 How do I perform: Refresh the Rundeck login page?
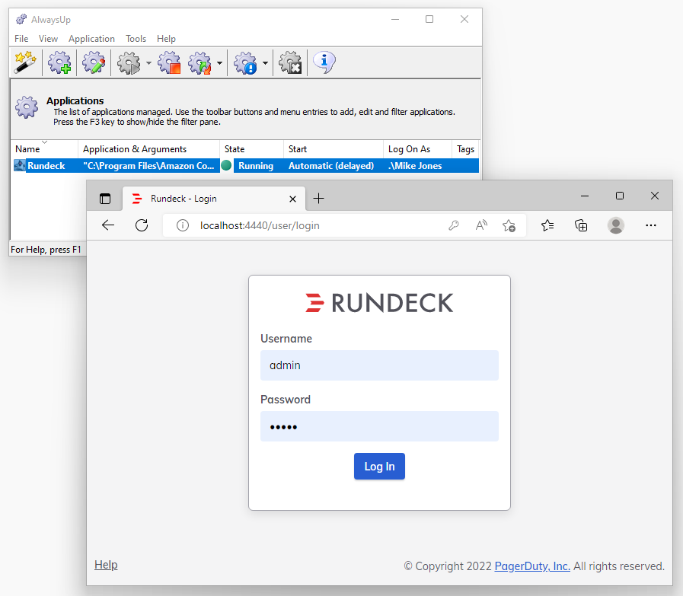pyautogui.click(x=141, y=225)
